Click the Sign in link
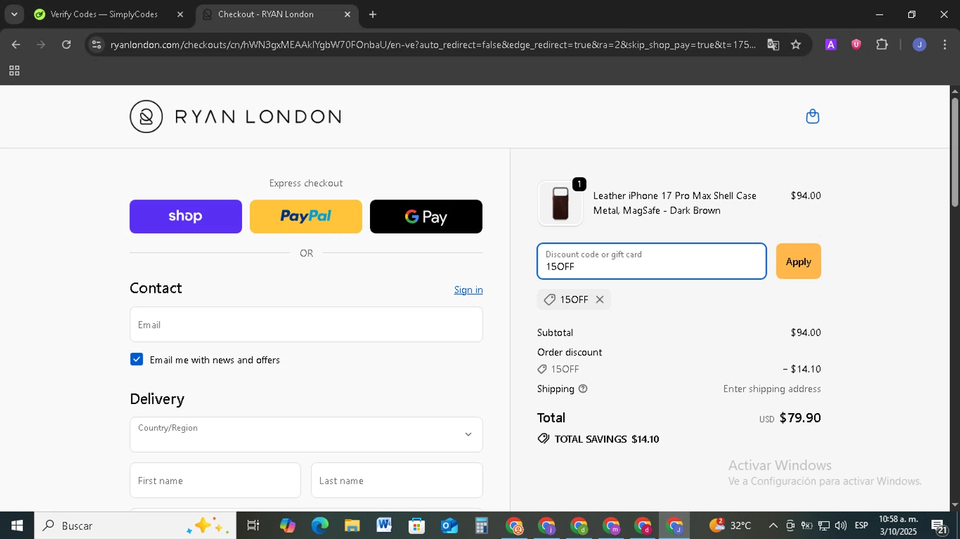 [468, 290]
